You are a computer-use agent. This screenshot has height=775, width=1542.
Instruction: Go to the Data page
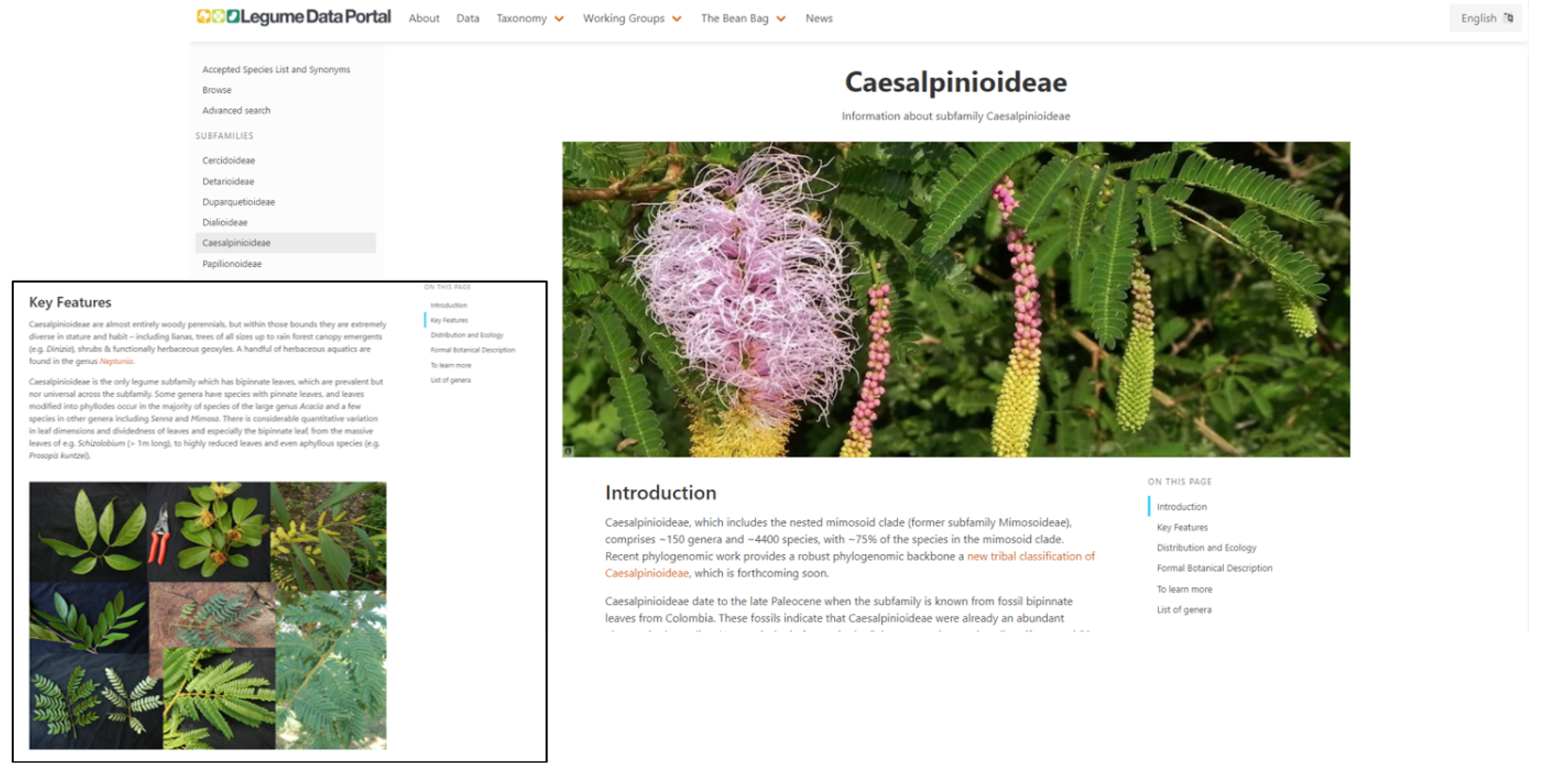click(x=467, y=19)
